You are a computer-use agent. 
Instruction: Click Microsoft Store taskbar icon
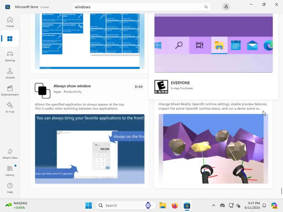pos(187,205)
